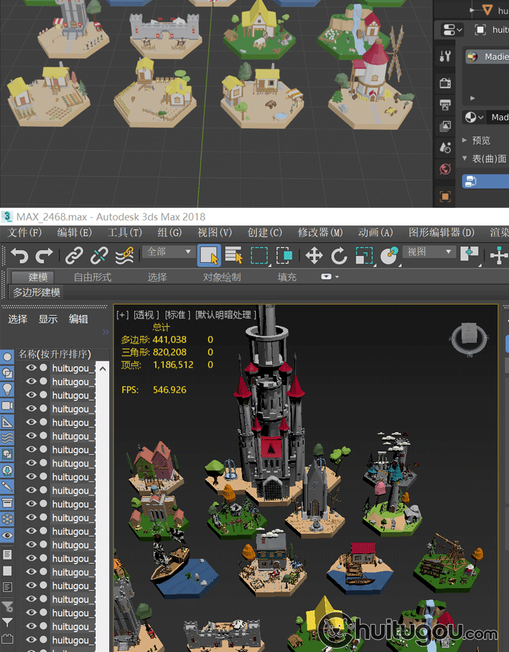Select the Move tool in the toolbar

pos(314,255)
